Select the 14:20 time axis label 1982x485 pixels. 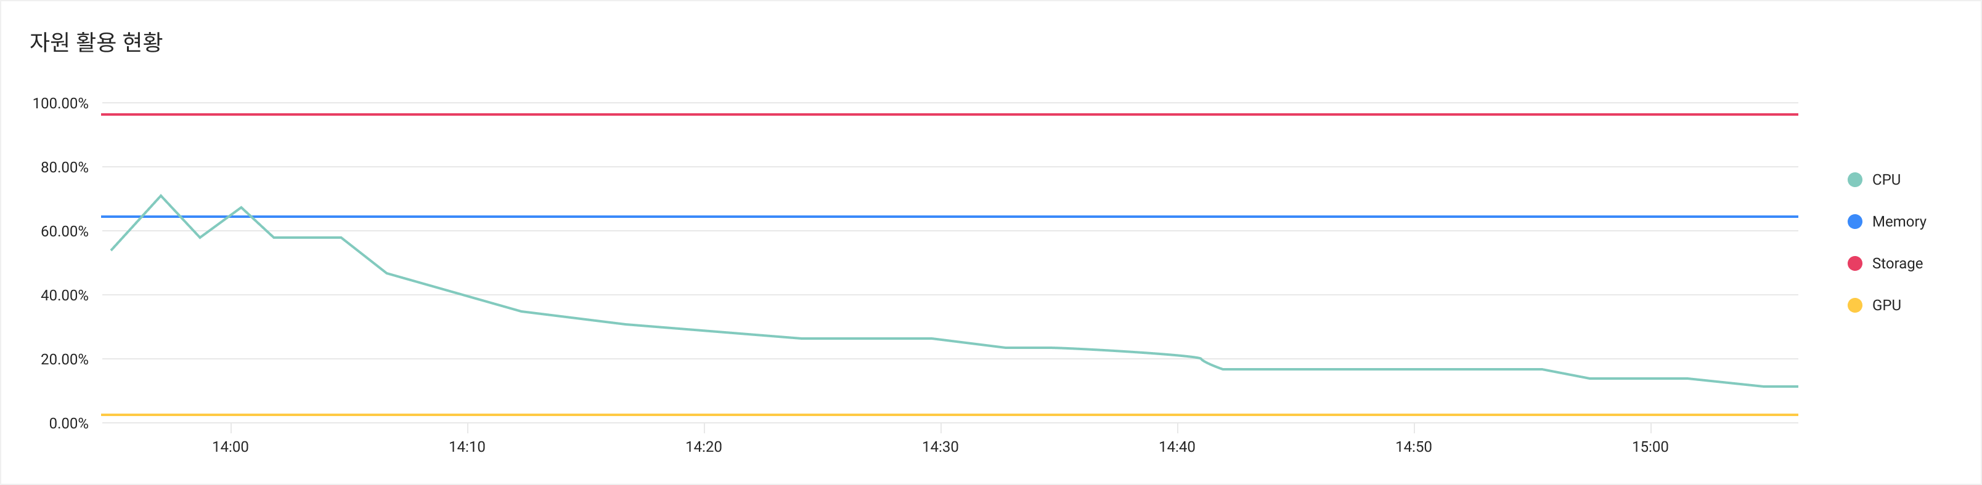703,447
